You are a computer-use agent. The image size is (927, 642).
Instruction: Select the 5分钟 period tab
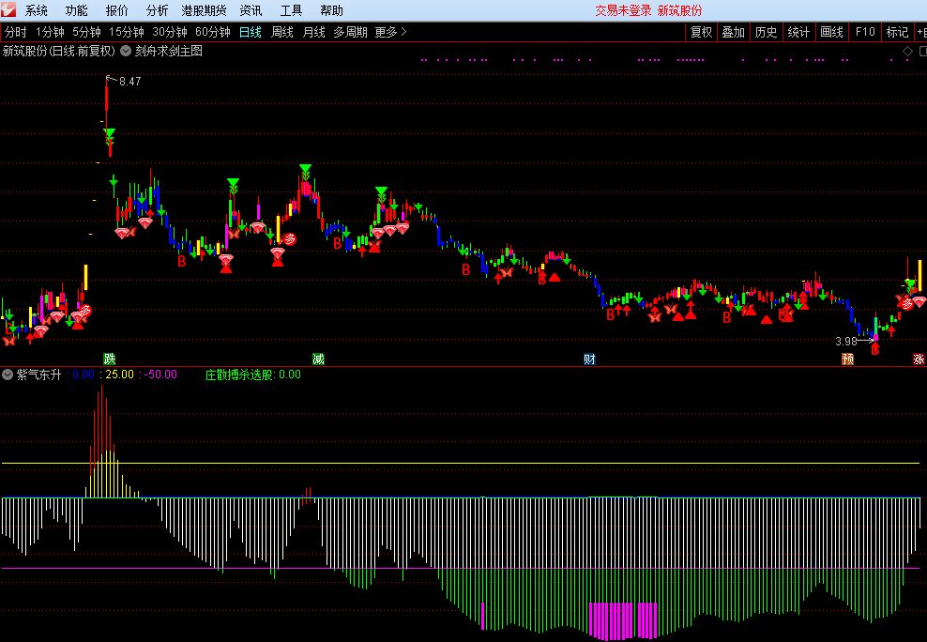(x=86, y=32)
